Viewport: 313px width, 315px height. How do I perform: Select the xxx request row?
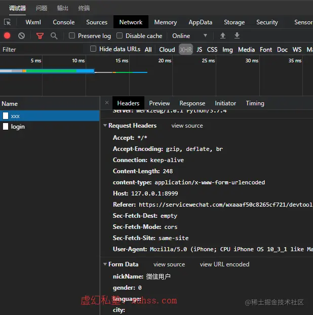tap(50, 115)
